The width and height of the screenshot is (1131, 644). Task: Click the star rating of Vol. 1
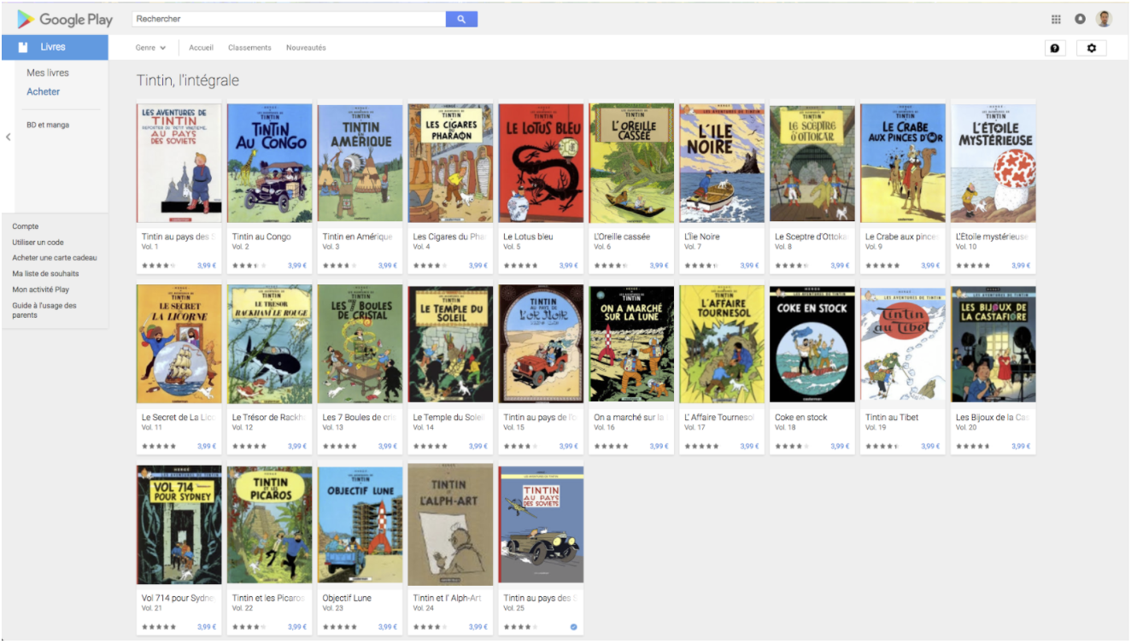[x=158, y=266]
